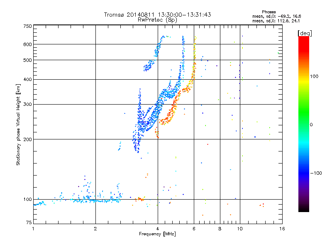Click the y-axis '300' tick label

[x=27, y=104]
